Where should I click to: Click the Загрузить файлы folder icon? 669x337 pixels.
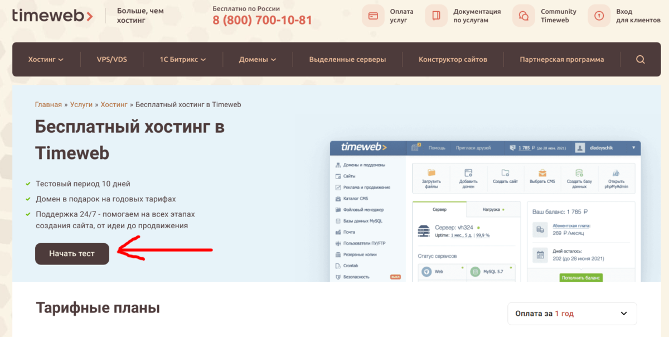pos(431,173)
